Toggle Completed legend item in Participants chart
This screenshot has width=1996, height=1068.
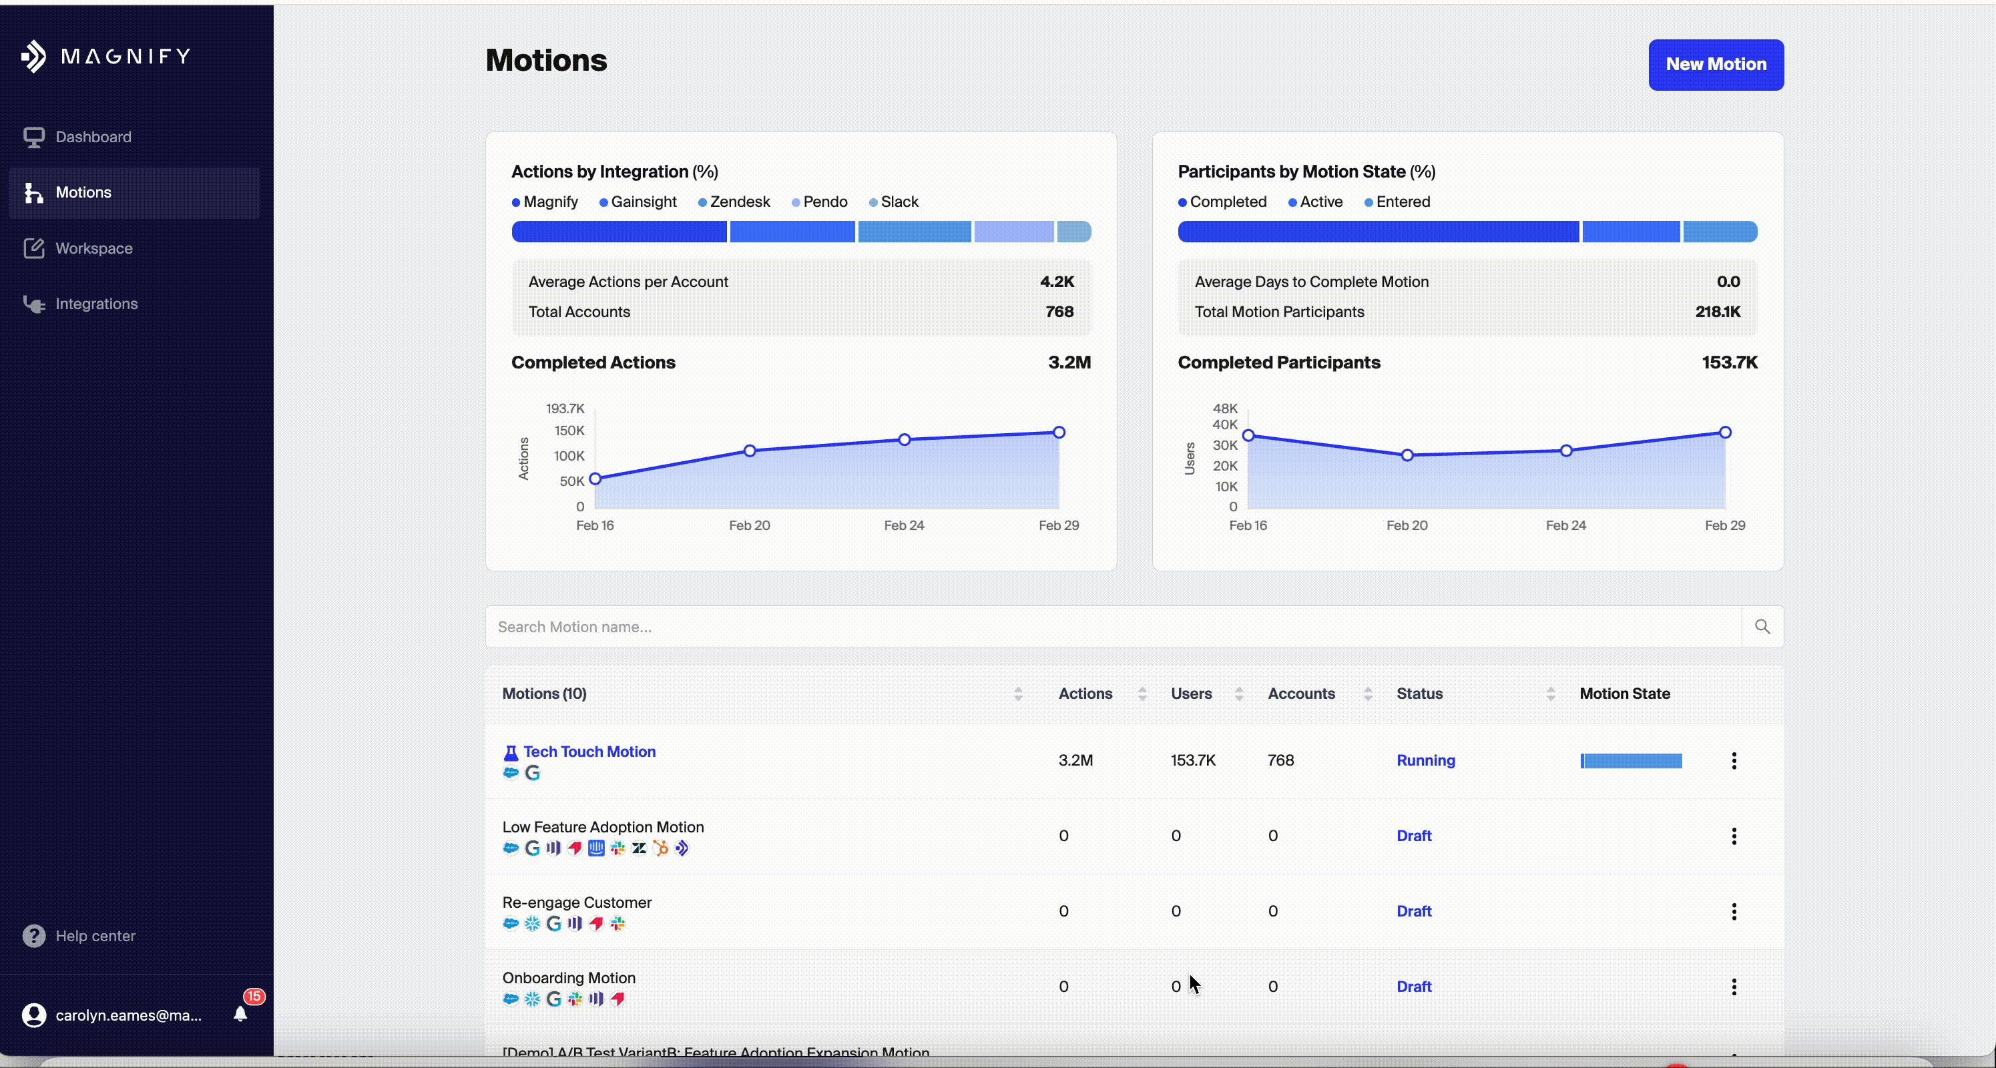1222,202
